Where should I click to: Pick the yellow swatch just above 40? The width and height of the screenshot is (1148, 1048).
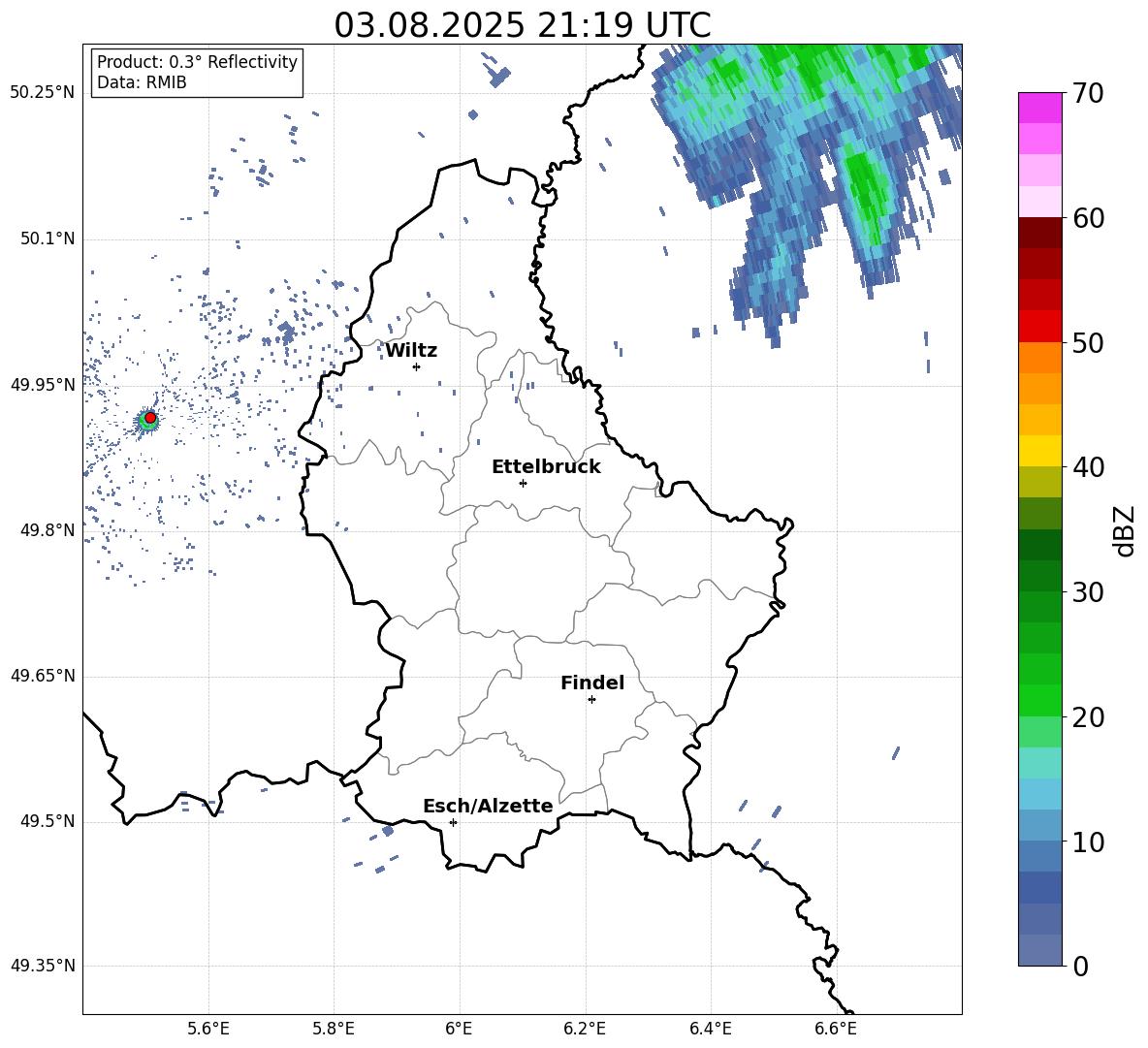point(1040,451)
